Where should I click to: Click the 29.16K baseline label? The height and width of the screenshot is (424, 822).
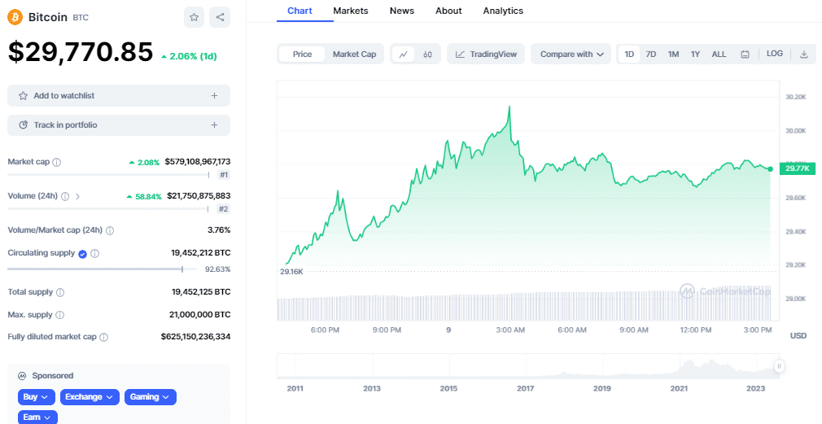291,272
